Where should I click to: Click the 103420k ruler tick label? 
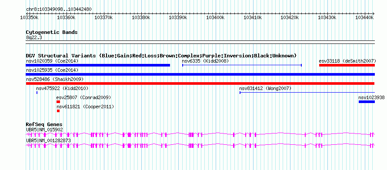click(x=290, y=17)
